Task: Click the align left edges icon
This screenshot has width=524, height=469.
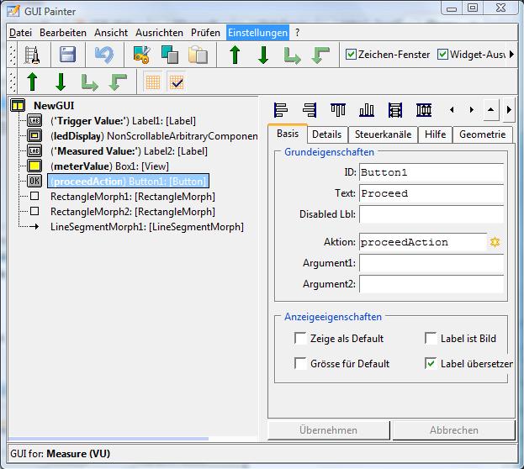Action: click(282, 109)
